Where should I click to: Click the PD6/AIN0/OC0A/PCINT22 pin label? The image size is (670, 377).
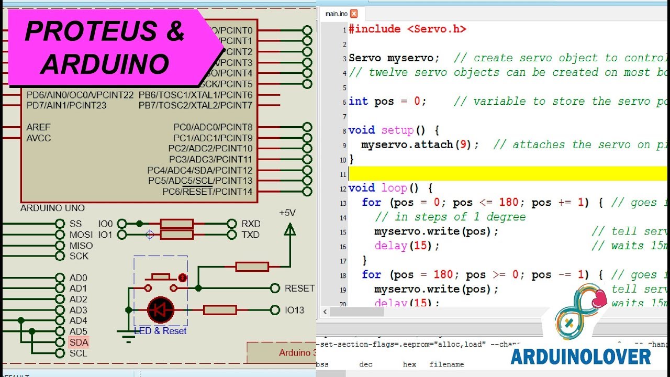(x=80, y=95)
